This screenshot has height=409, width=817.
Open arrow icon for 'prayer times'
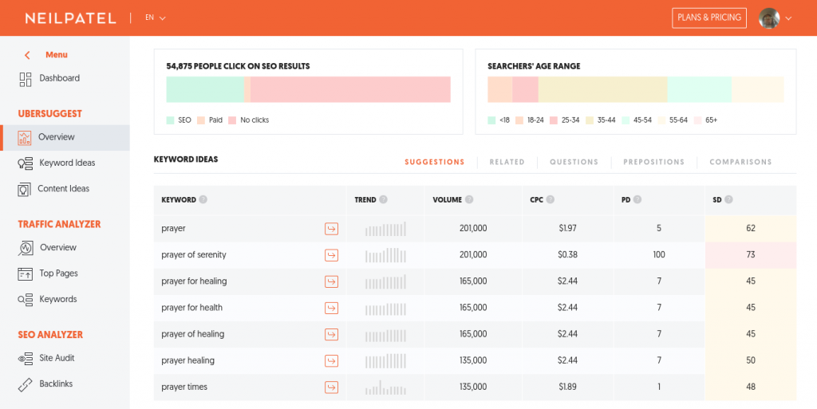(331, 387)
